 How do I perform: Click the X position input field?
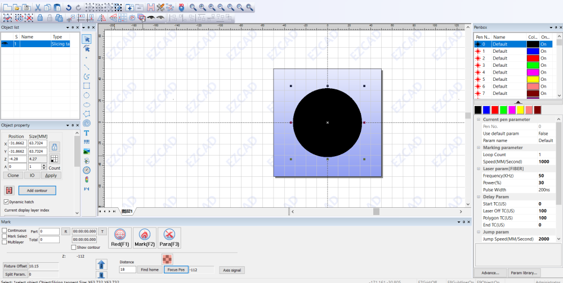[x=17, y=143]
